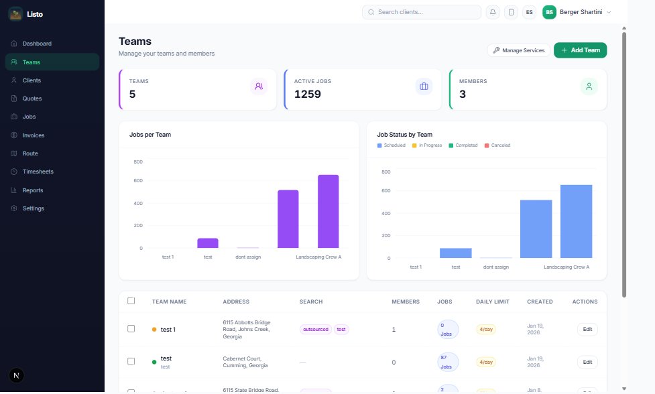The height and width of the screenshot is (394, 655).
Task: Click the page vertical scrollbar
Action: click(x=624, y=165)
